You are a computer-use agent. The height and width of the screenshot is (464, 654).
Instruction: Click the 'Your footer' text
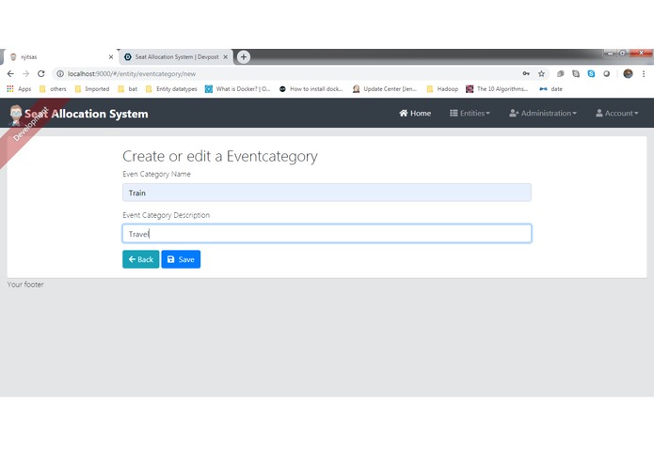pyautogui.click(x=25, y=285)
